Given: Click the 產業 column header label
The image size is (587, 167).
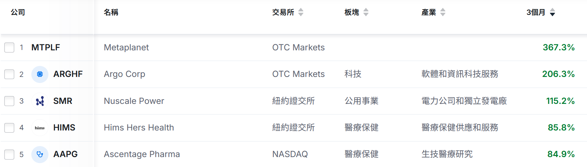Looking at the screenshot, I should tap(429, 12).
